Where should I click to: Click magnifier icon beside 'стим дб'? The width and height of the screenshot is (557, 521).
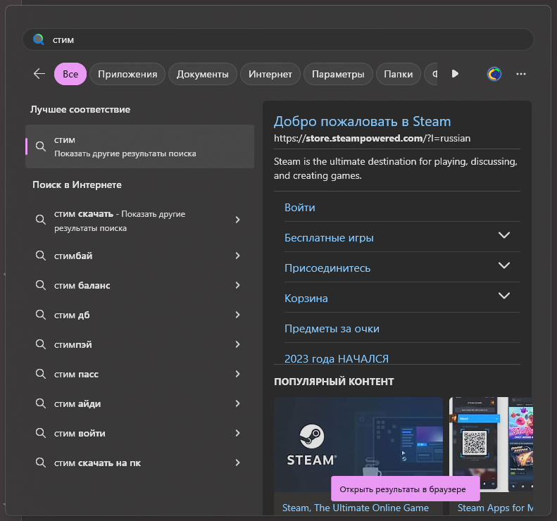click(41, 315)
